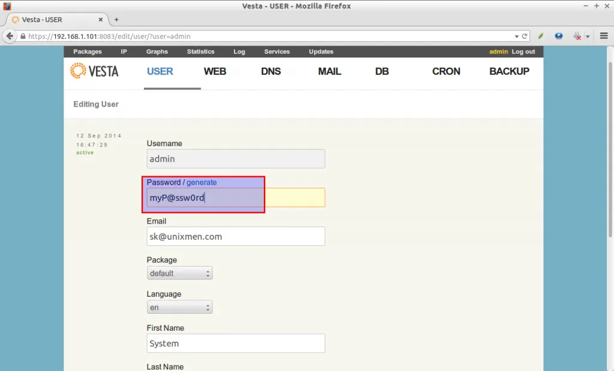Click the Log out link
The width and height of the screenshot is (614, 371).
tap(523, 52)
